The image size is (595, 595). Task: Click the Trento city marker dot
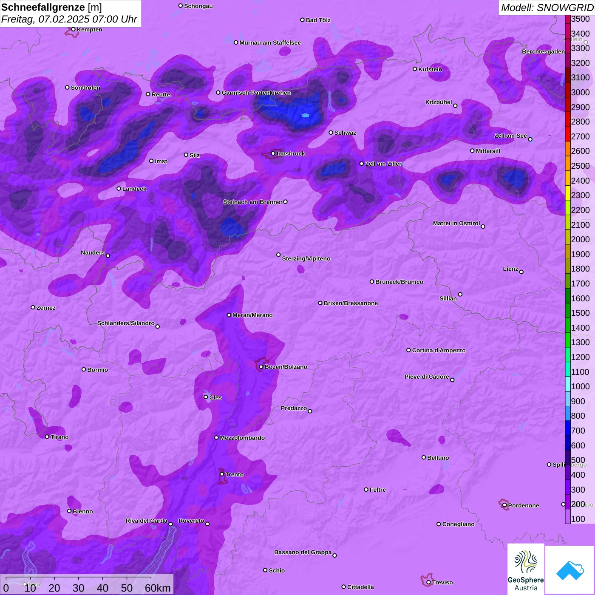222,474
